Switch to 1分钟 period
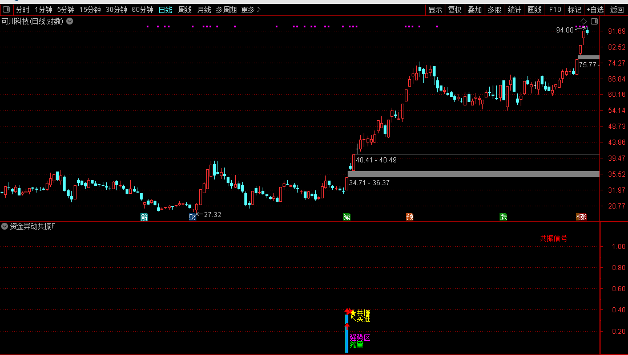 (x=43, y=10)
